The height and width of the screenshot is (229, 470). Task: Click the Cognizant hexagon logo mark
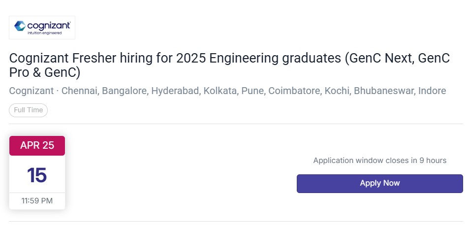pyautogui.click(x=20, y=26)
